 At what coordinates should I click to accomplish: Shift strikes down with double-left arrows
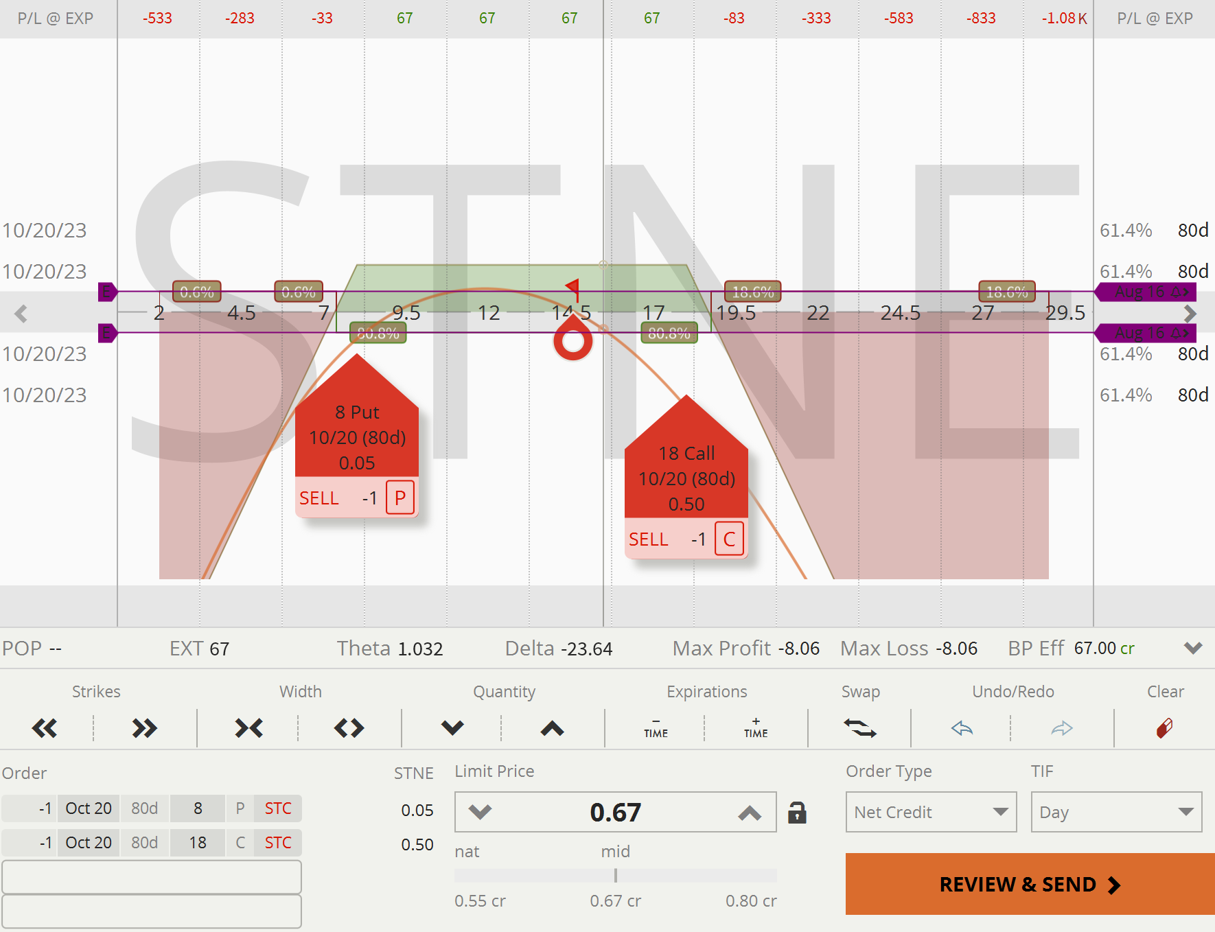click(x=45, y=728)
